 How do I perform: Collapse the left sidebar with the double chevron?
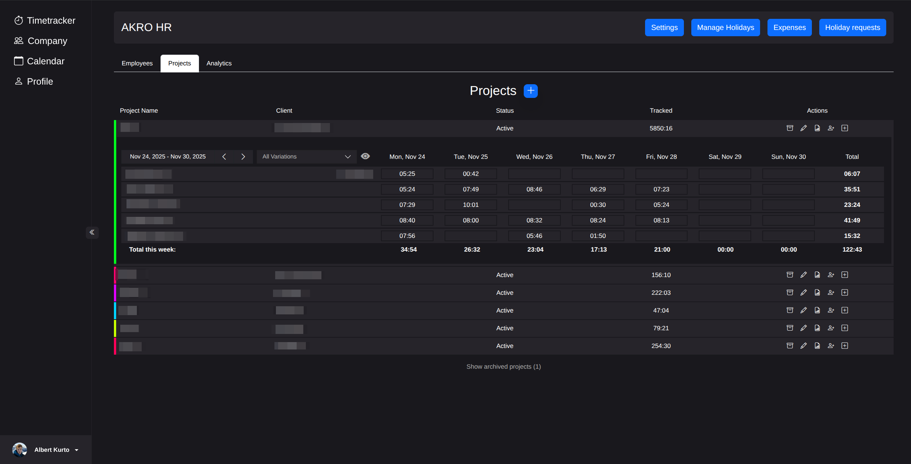pyautogui.click(x=92, y=232)
